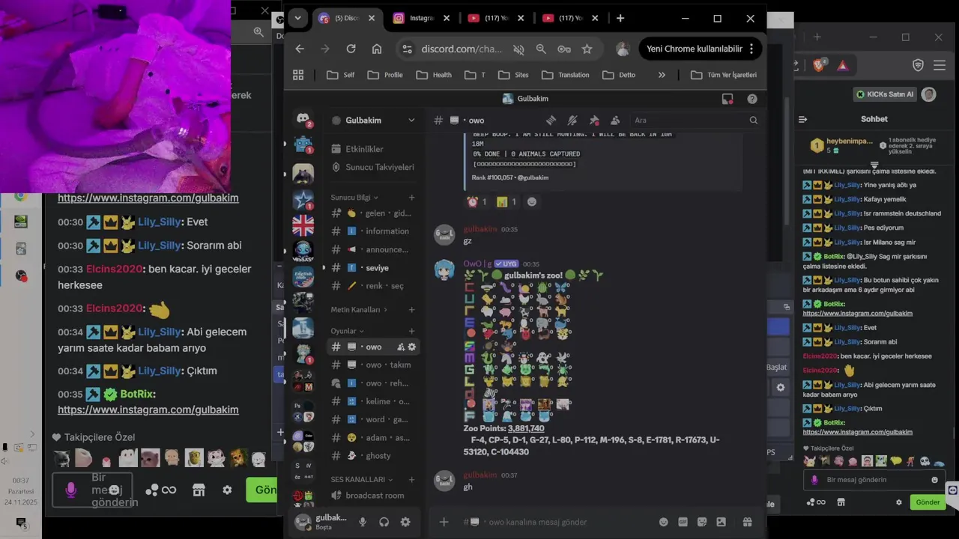Image resolution: width=959 pixels, height=539 pixels.
Task: Open Discord help question mark icon
Action: pos(752,99)
